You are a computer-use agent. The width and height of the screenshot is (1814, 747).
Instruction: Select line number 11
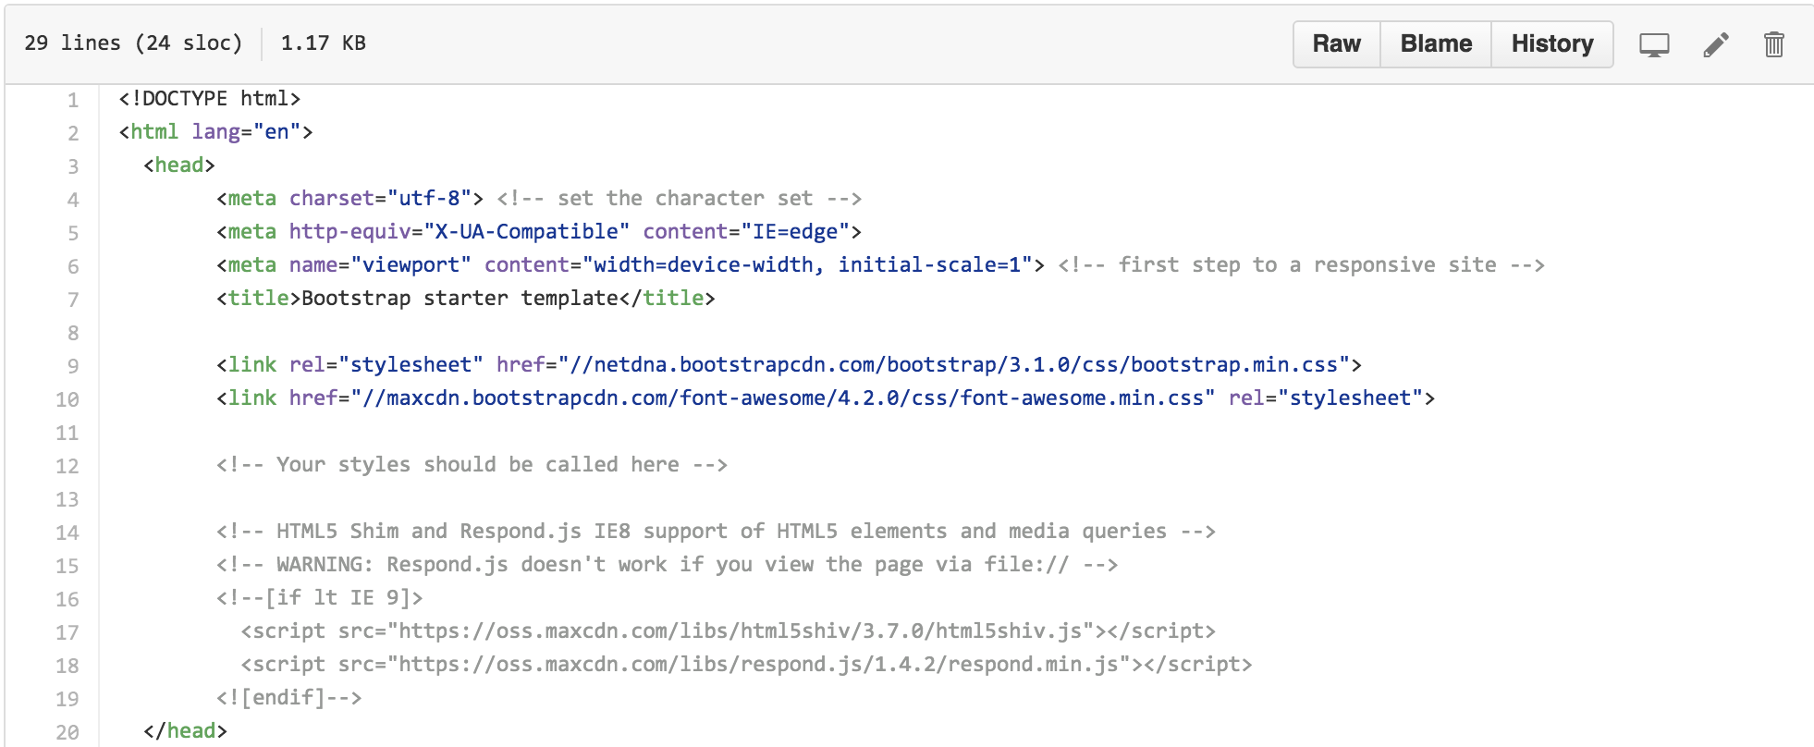pos(67,433)
